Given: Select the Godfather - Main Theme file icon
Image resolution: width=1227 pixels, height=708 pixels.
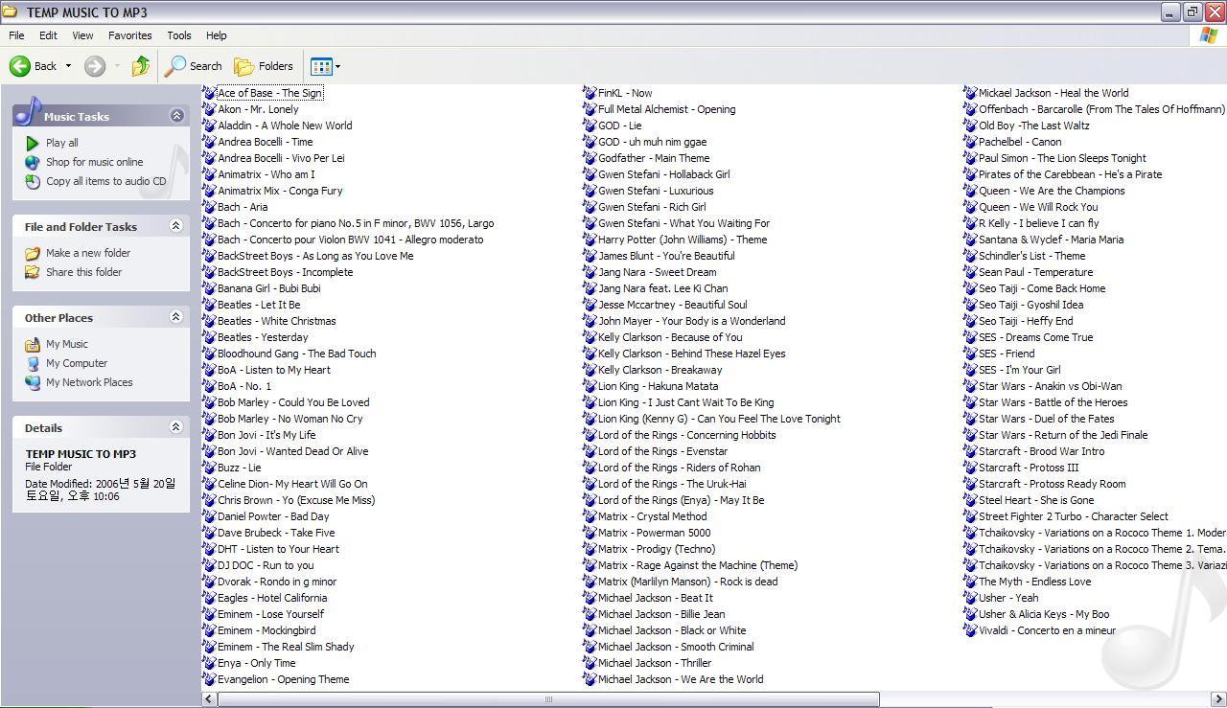Looking at the screenshot, I should (x=590, y=158).
